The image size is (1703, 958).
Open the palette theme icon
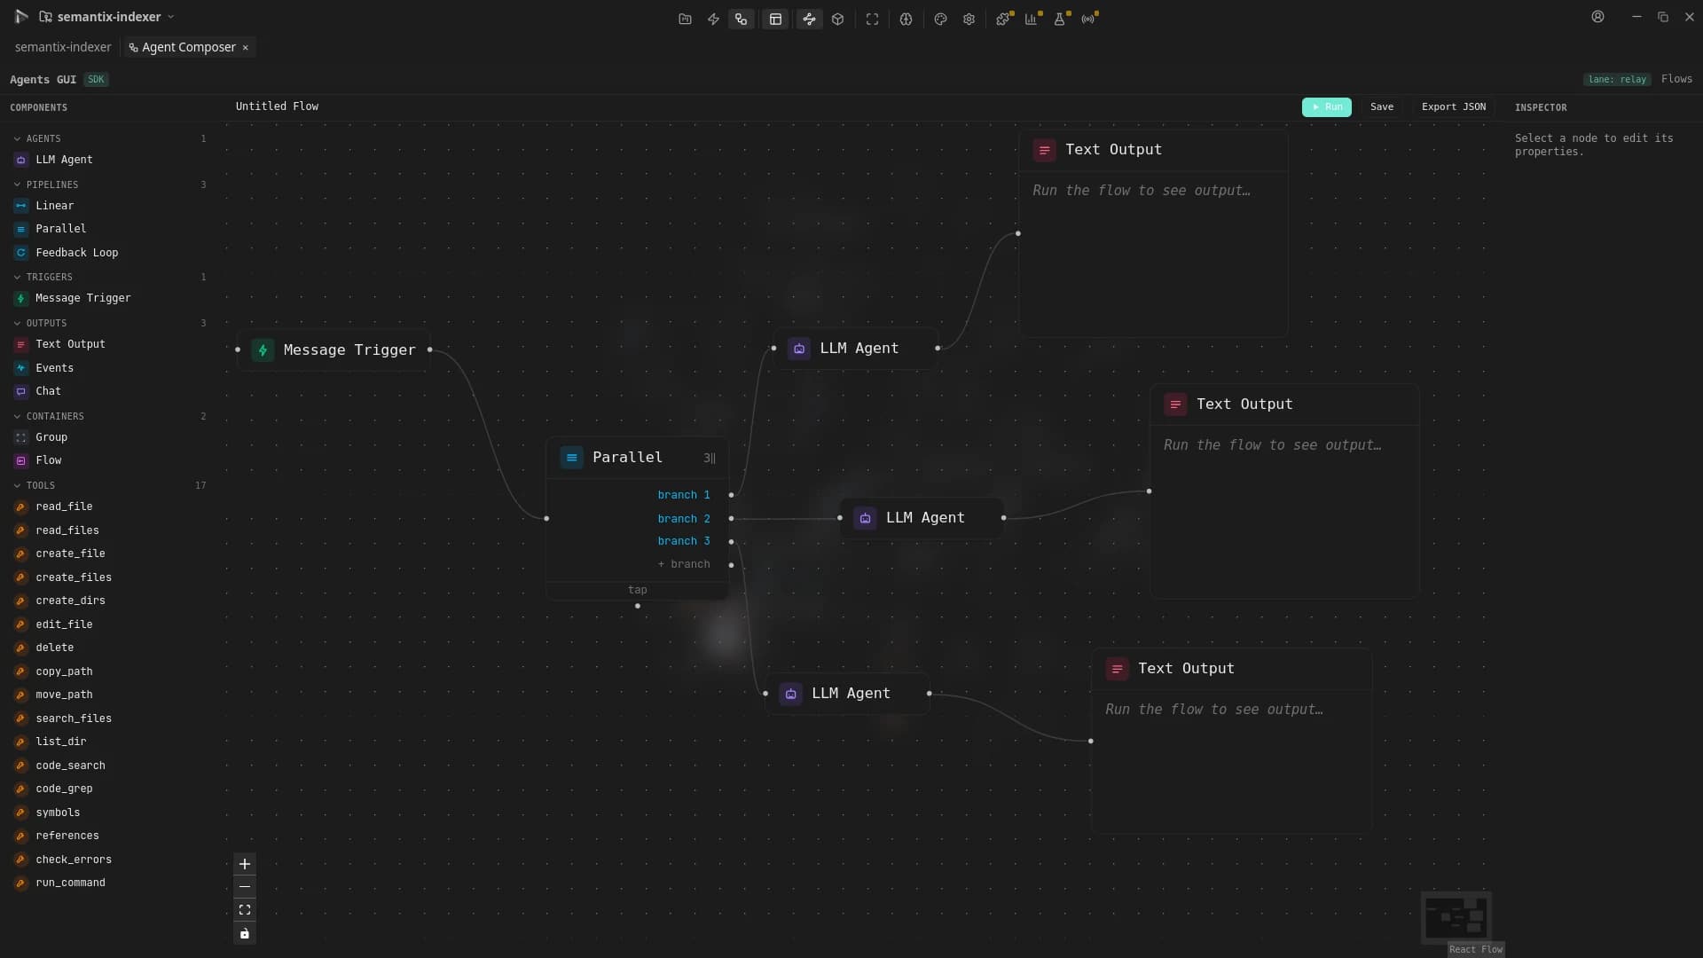coord(940,19)
